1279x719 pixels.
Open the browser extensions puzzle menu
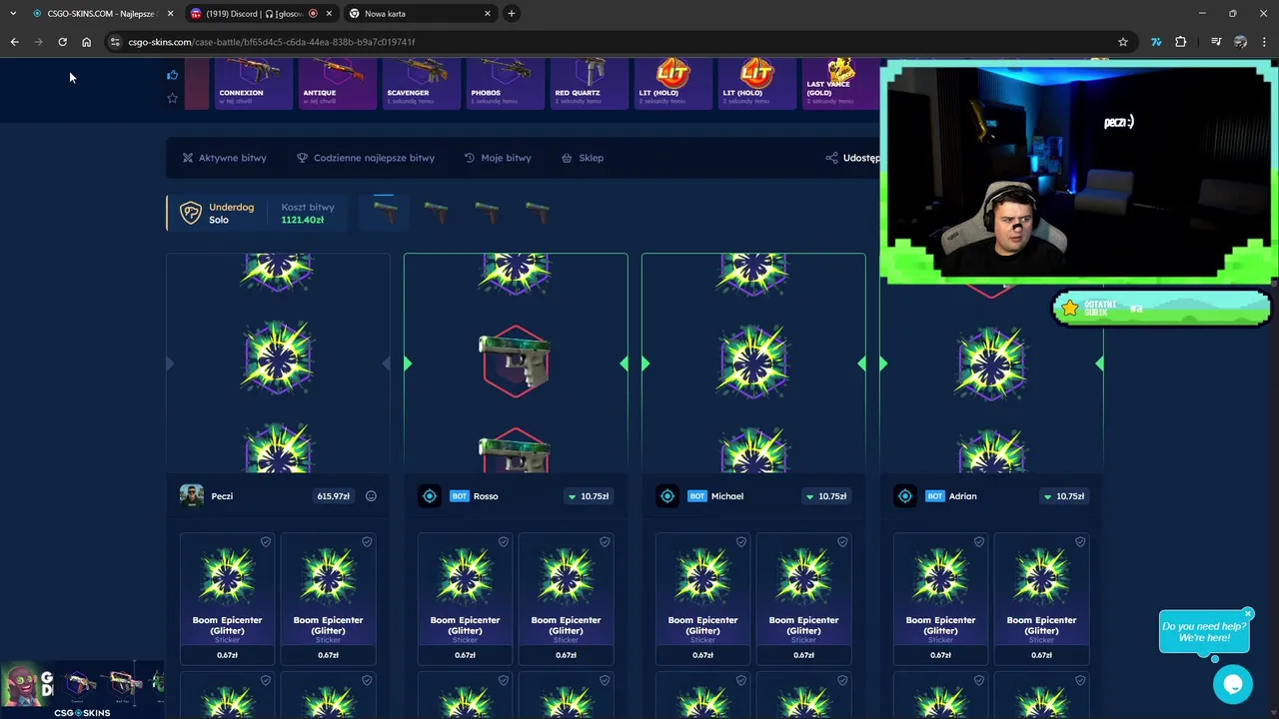click(x=1181, y=42)
